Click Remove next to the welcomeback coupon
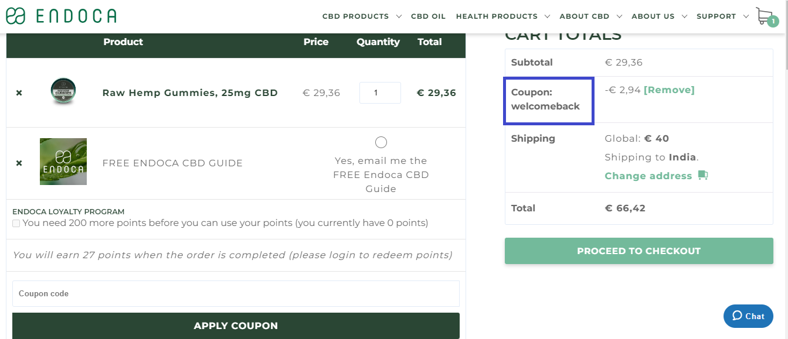 click(670, 90)
